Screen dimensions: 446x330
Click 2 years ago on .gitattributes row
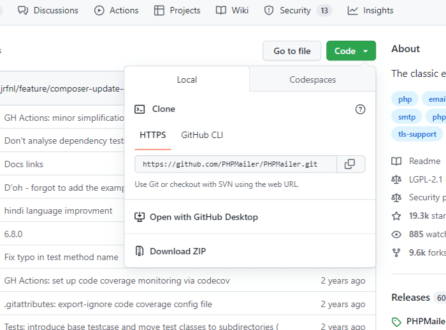[343, 304]
